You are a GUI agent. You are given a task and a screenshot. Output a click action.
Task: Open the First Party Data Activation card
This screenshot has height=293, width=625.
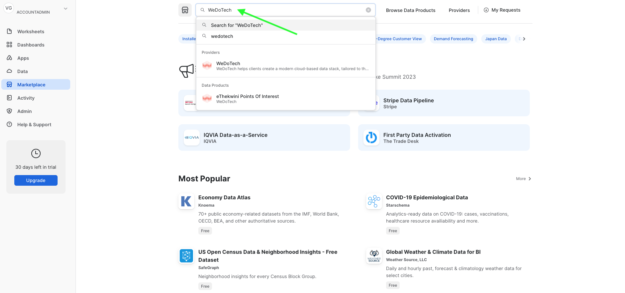click(x=444, y=138)
